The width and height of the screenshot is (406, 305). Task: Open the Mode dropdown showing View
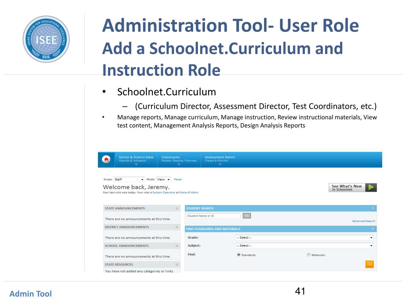[163, 179]
